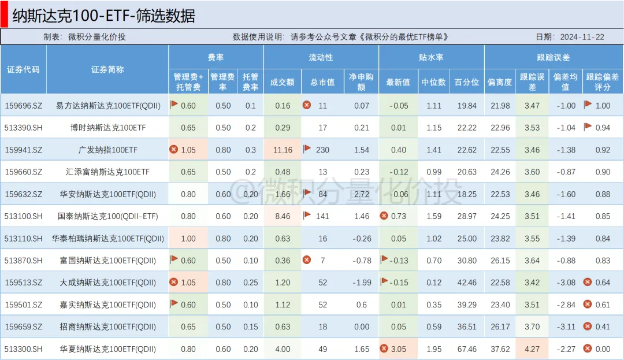Viewport: 624px width, 360px height.
Task: Click the 华泰柏瑞纳斯达克100ETF(QDII) name cell
Action: coord(107,238)
